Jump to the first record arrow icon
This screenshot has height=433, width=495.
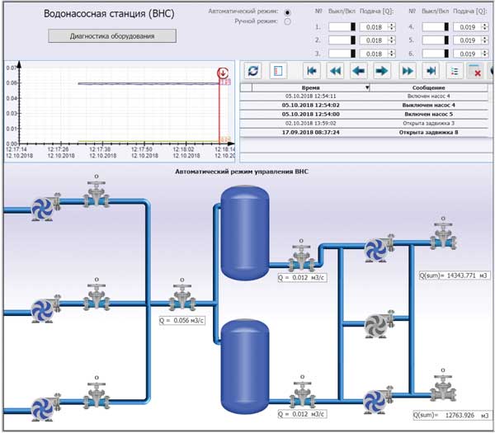[x=312, y=71]
